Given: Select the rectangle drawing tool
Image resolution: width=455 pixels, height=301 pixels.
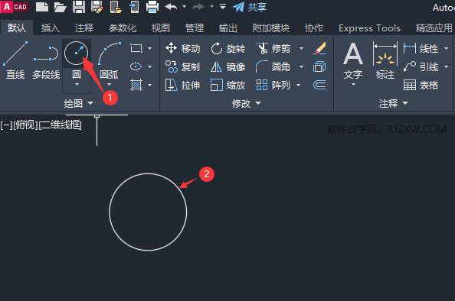Looking at the screenshot, I should tap(136, 48).
